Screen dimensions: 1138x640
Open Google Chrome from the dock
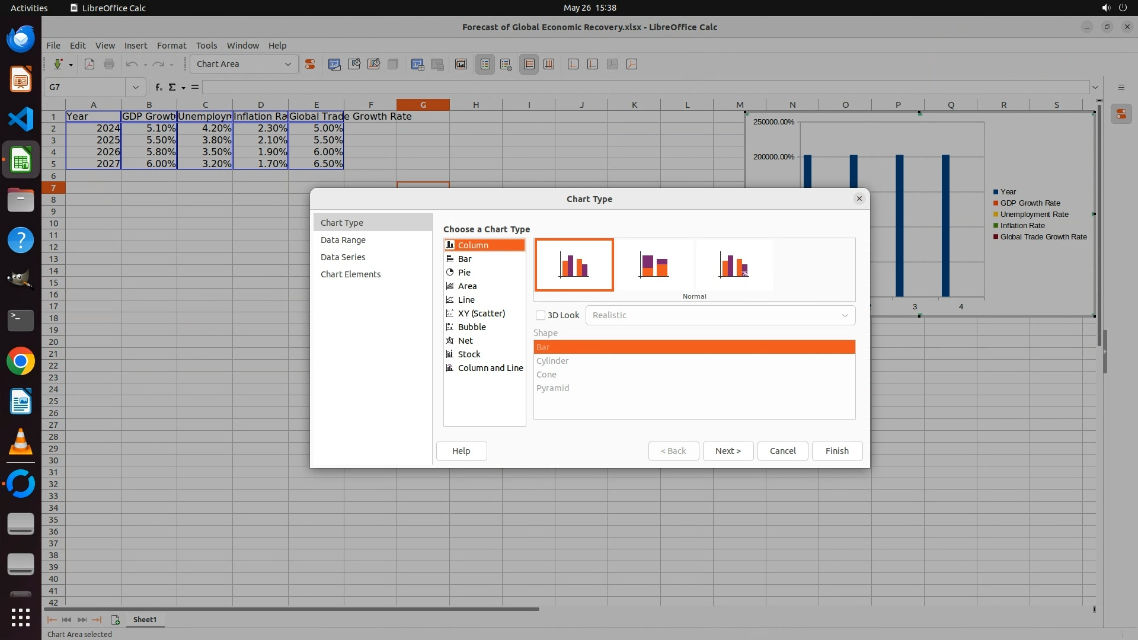coord(21,361)
